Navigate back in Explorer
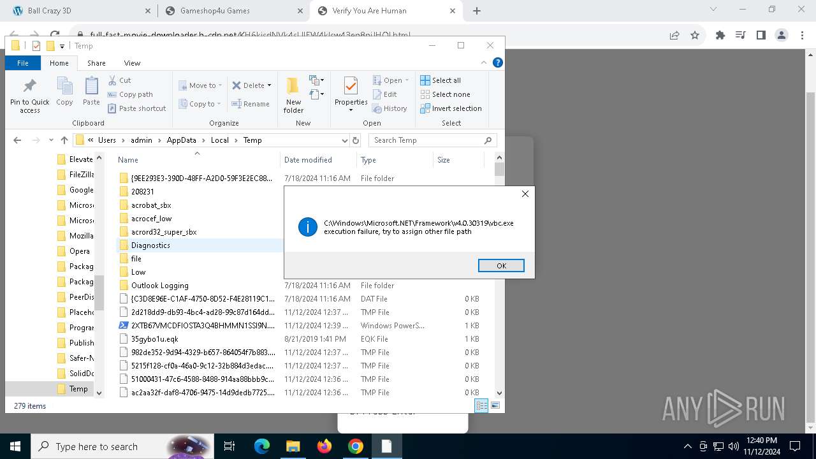 click(17, 140)
